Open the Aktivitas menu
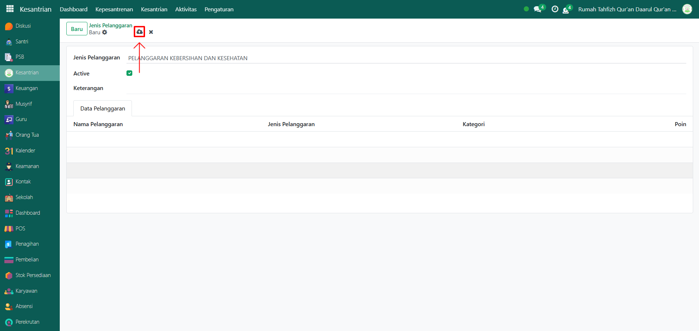This screenshot has height=331, width=699. tap(186, 9)
